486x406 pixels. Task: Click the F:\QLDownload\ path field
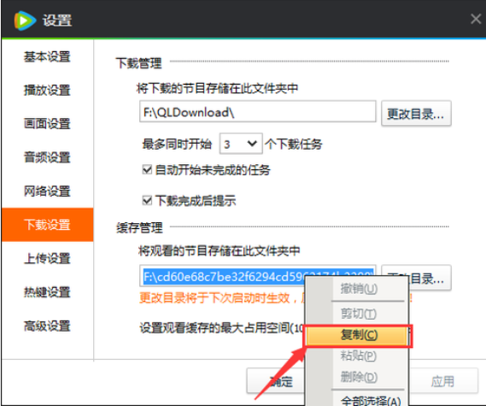tap(258, 112)
